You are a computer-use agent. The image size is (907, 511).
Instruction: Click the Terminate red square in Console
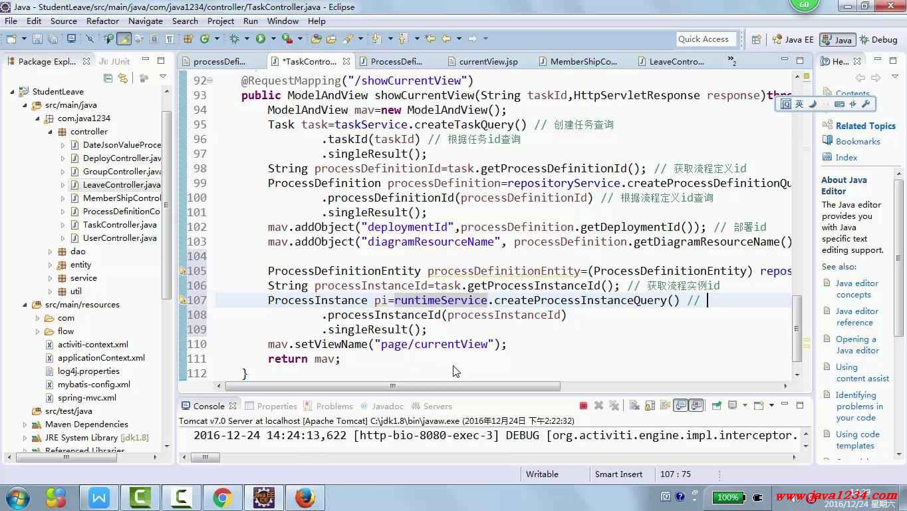[583, 405]
